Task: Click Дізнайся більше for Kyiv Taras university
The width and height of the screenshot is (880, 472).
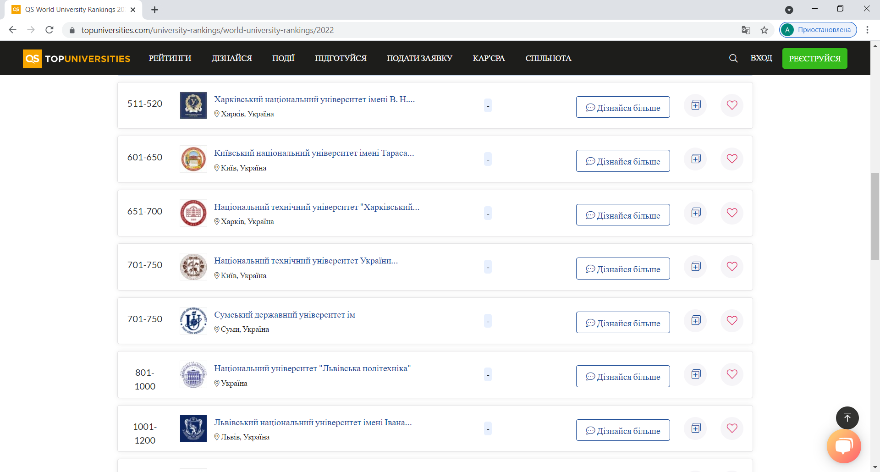Action: [x=623, y=161]
